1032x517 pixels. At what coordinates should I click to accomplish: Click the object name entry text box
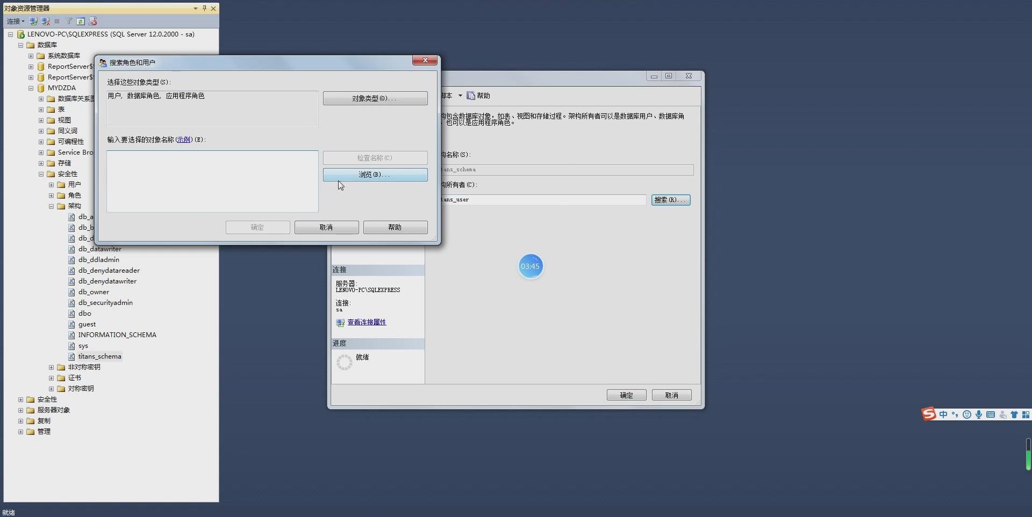point(212,181)
